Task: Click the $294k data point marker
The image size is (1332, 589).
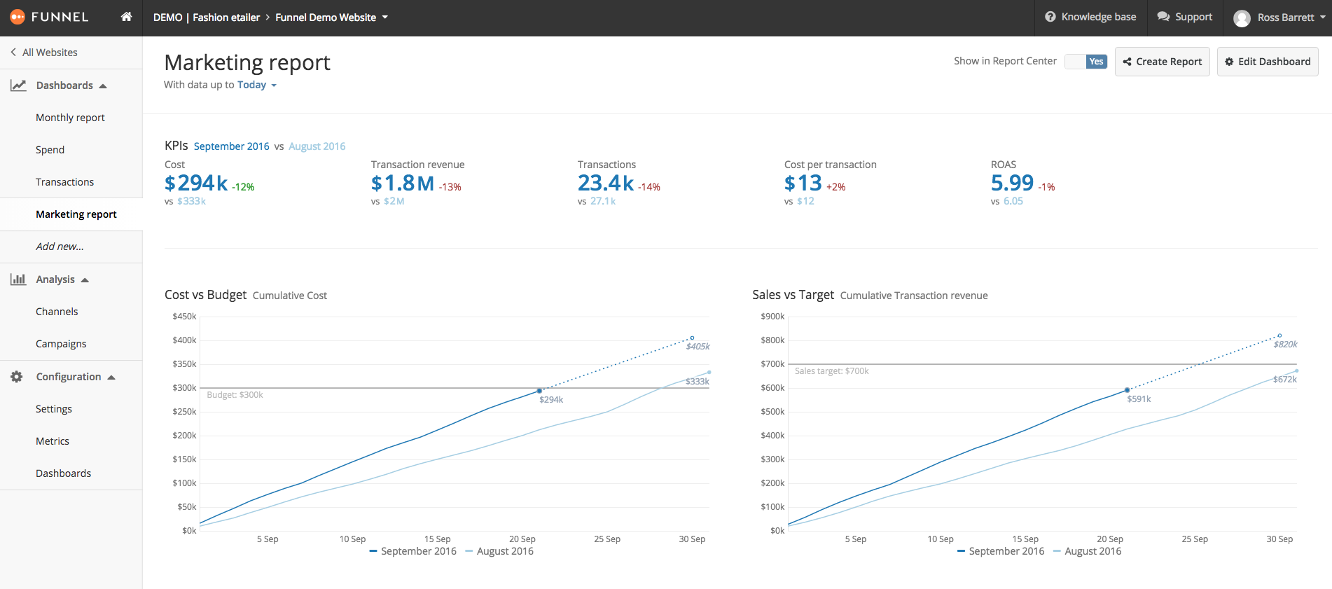Action: tap(539, 391)
